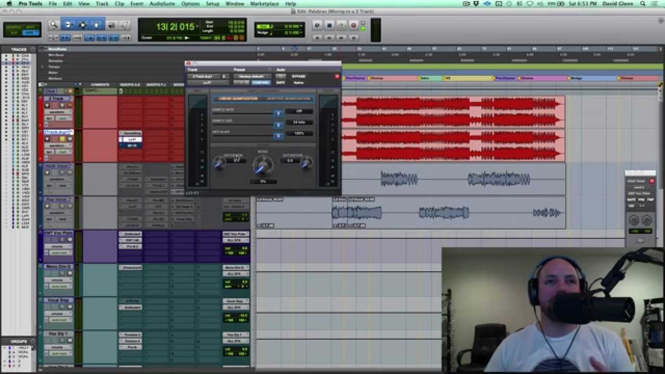
Task: Select the Zoomer tool
Action: coord(54,24)
